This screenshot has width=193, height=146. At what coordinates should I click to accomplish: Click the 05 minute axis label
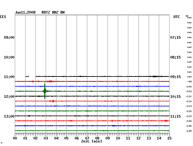pos(66,138)
